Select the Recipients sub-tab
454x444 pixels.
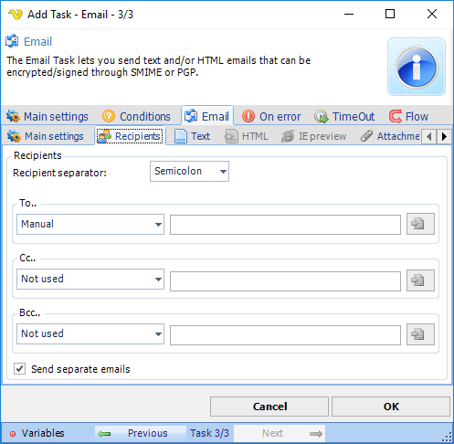(x=131, y=136)
